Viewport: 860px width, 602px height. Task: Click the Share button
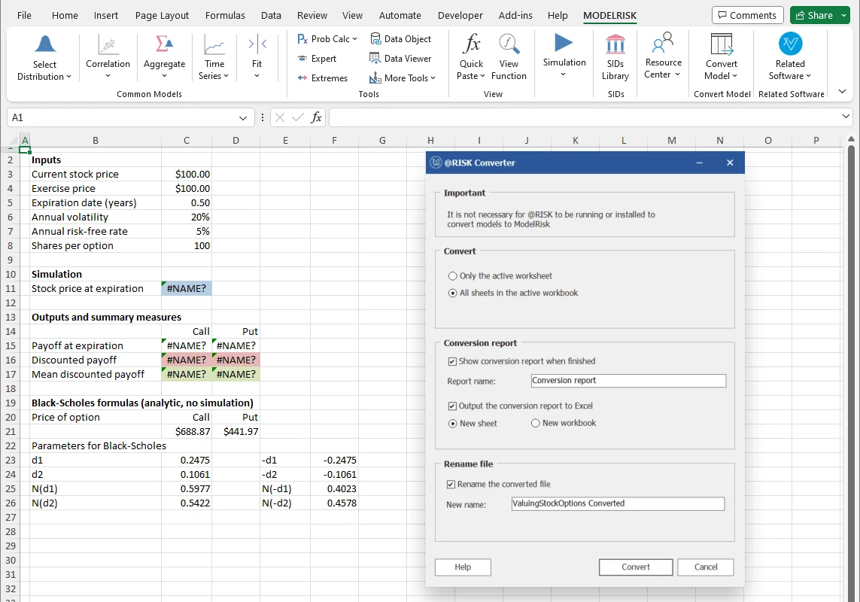pos(814,15)
